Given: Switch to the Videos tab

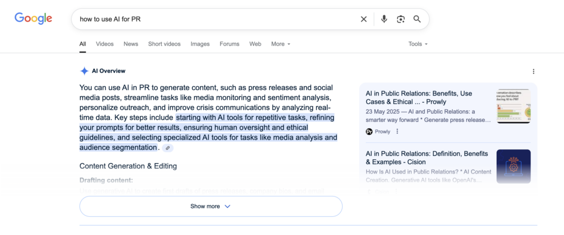Looking at the screenshot, I should (x=105, y=44).
